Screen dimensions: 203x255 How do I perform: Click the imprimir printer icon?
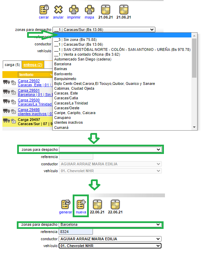coord(74,10)
